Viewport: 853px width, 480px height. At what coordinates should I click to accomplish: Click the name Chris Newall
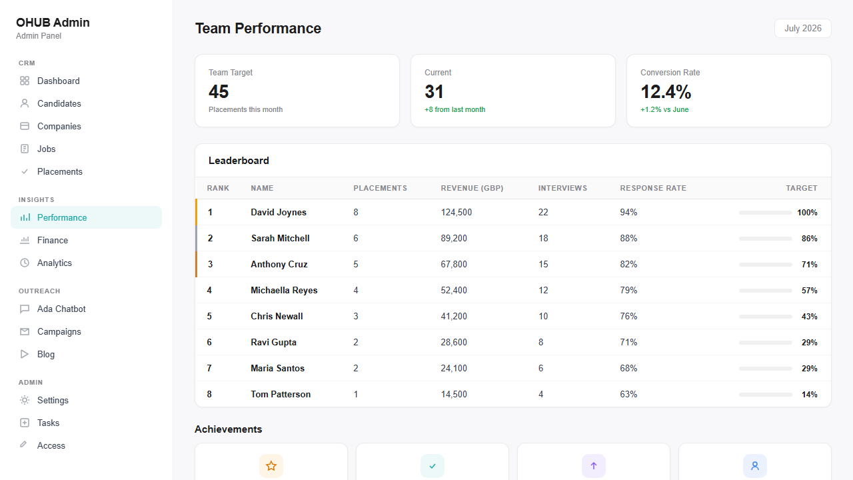[x=277, y=316]
